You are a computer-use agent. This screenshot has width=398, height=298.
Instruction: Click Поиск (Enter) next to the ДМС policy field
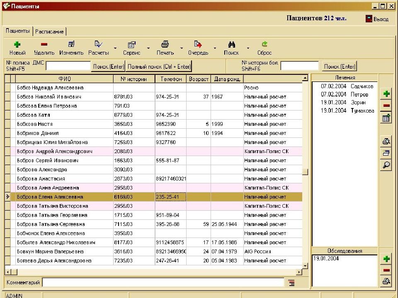coord(108,67)
